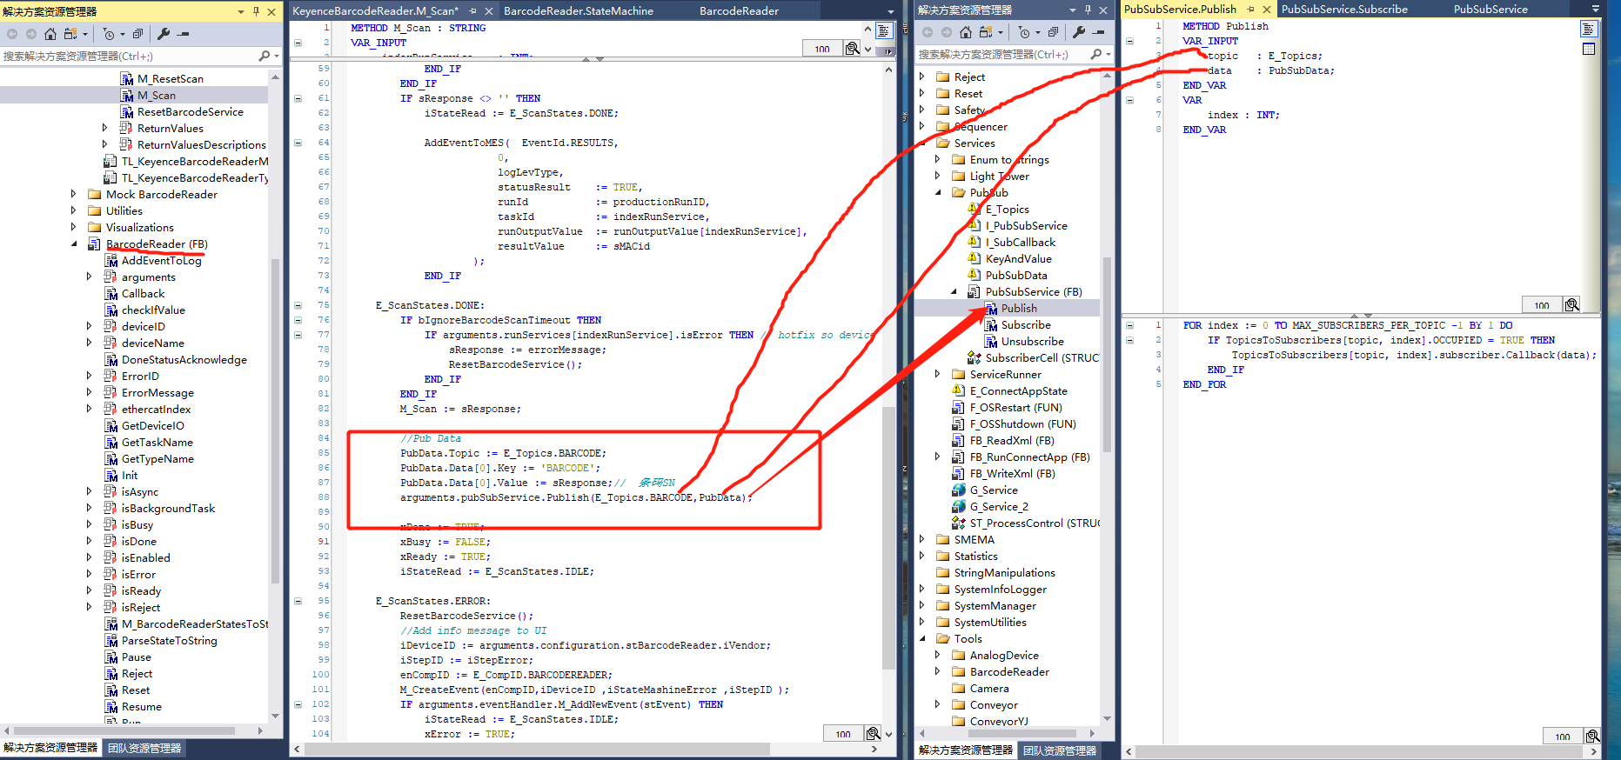This screenshot has width=1621, height=760.
Task: Open 团队资源管理器 tab in left panel
Action: [x=144, y=748]
